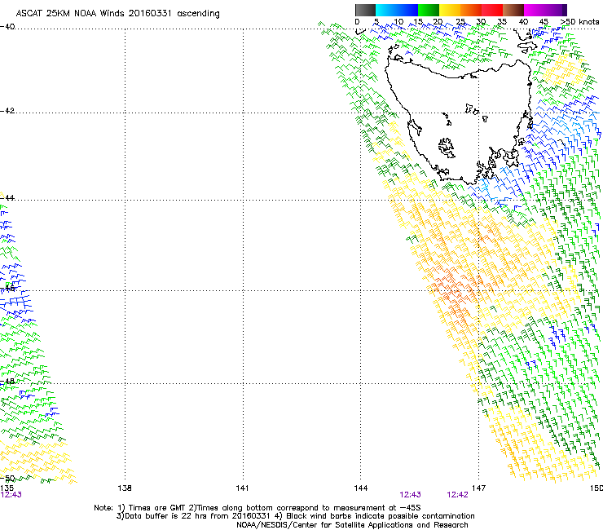Select the '-42' latitude axis label
The image size is (603, 530).
[7, 111]
